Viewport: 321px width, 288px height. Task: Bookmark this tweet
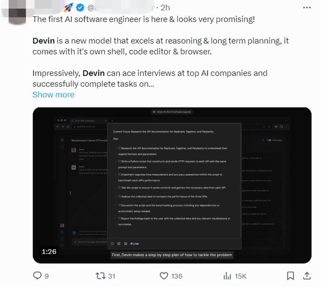(x=290, y=276)
